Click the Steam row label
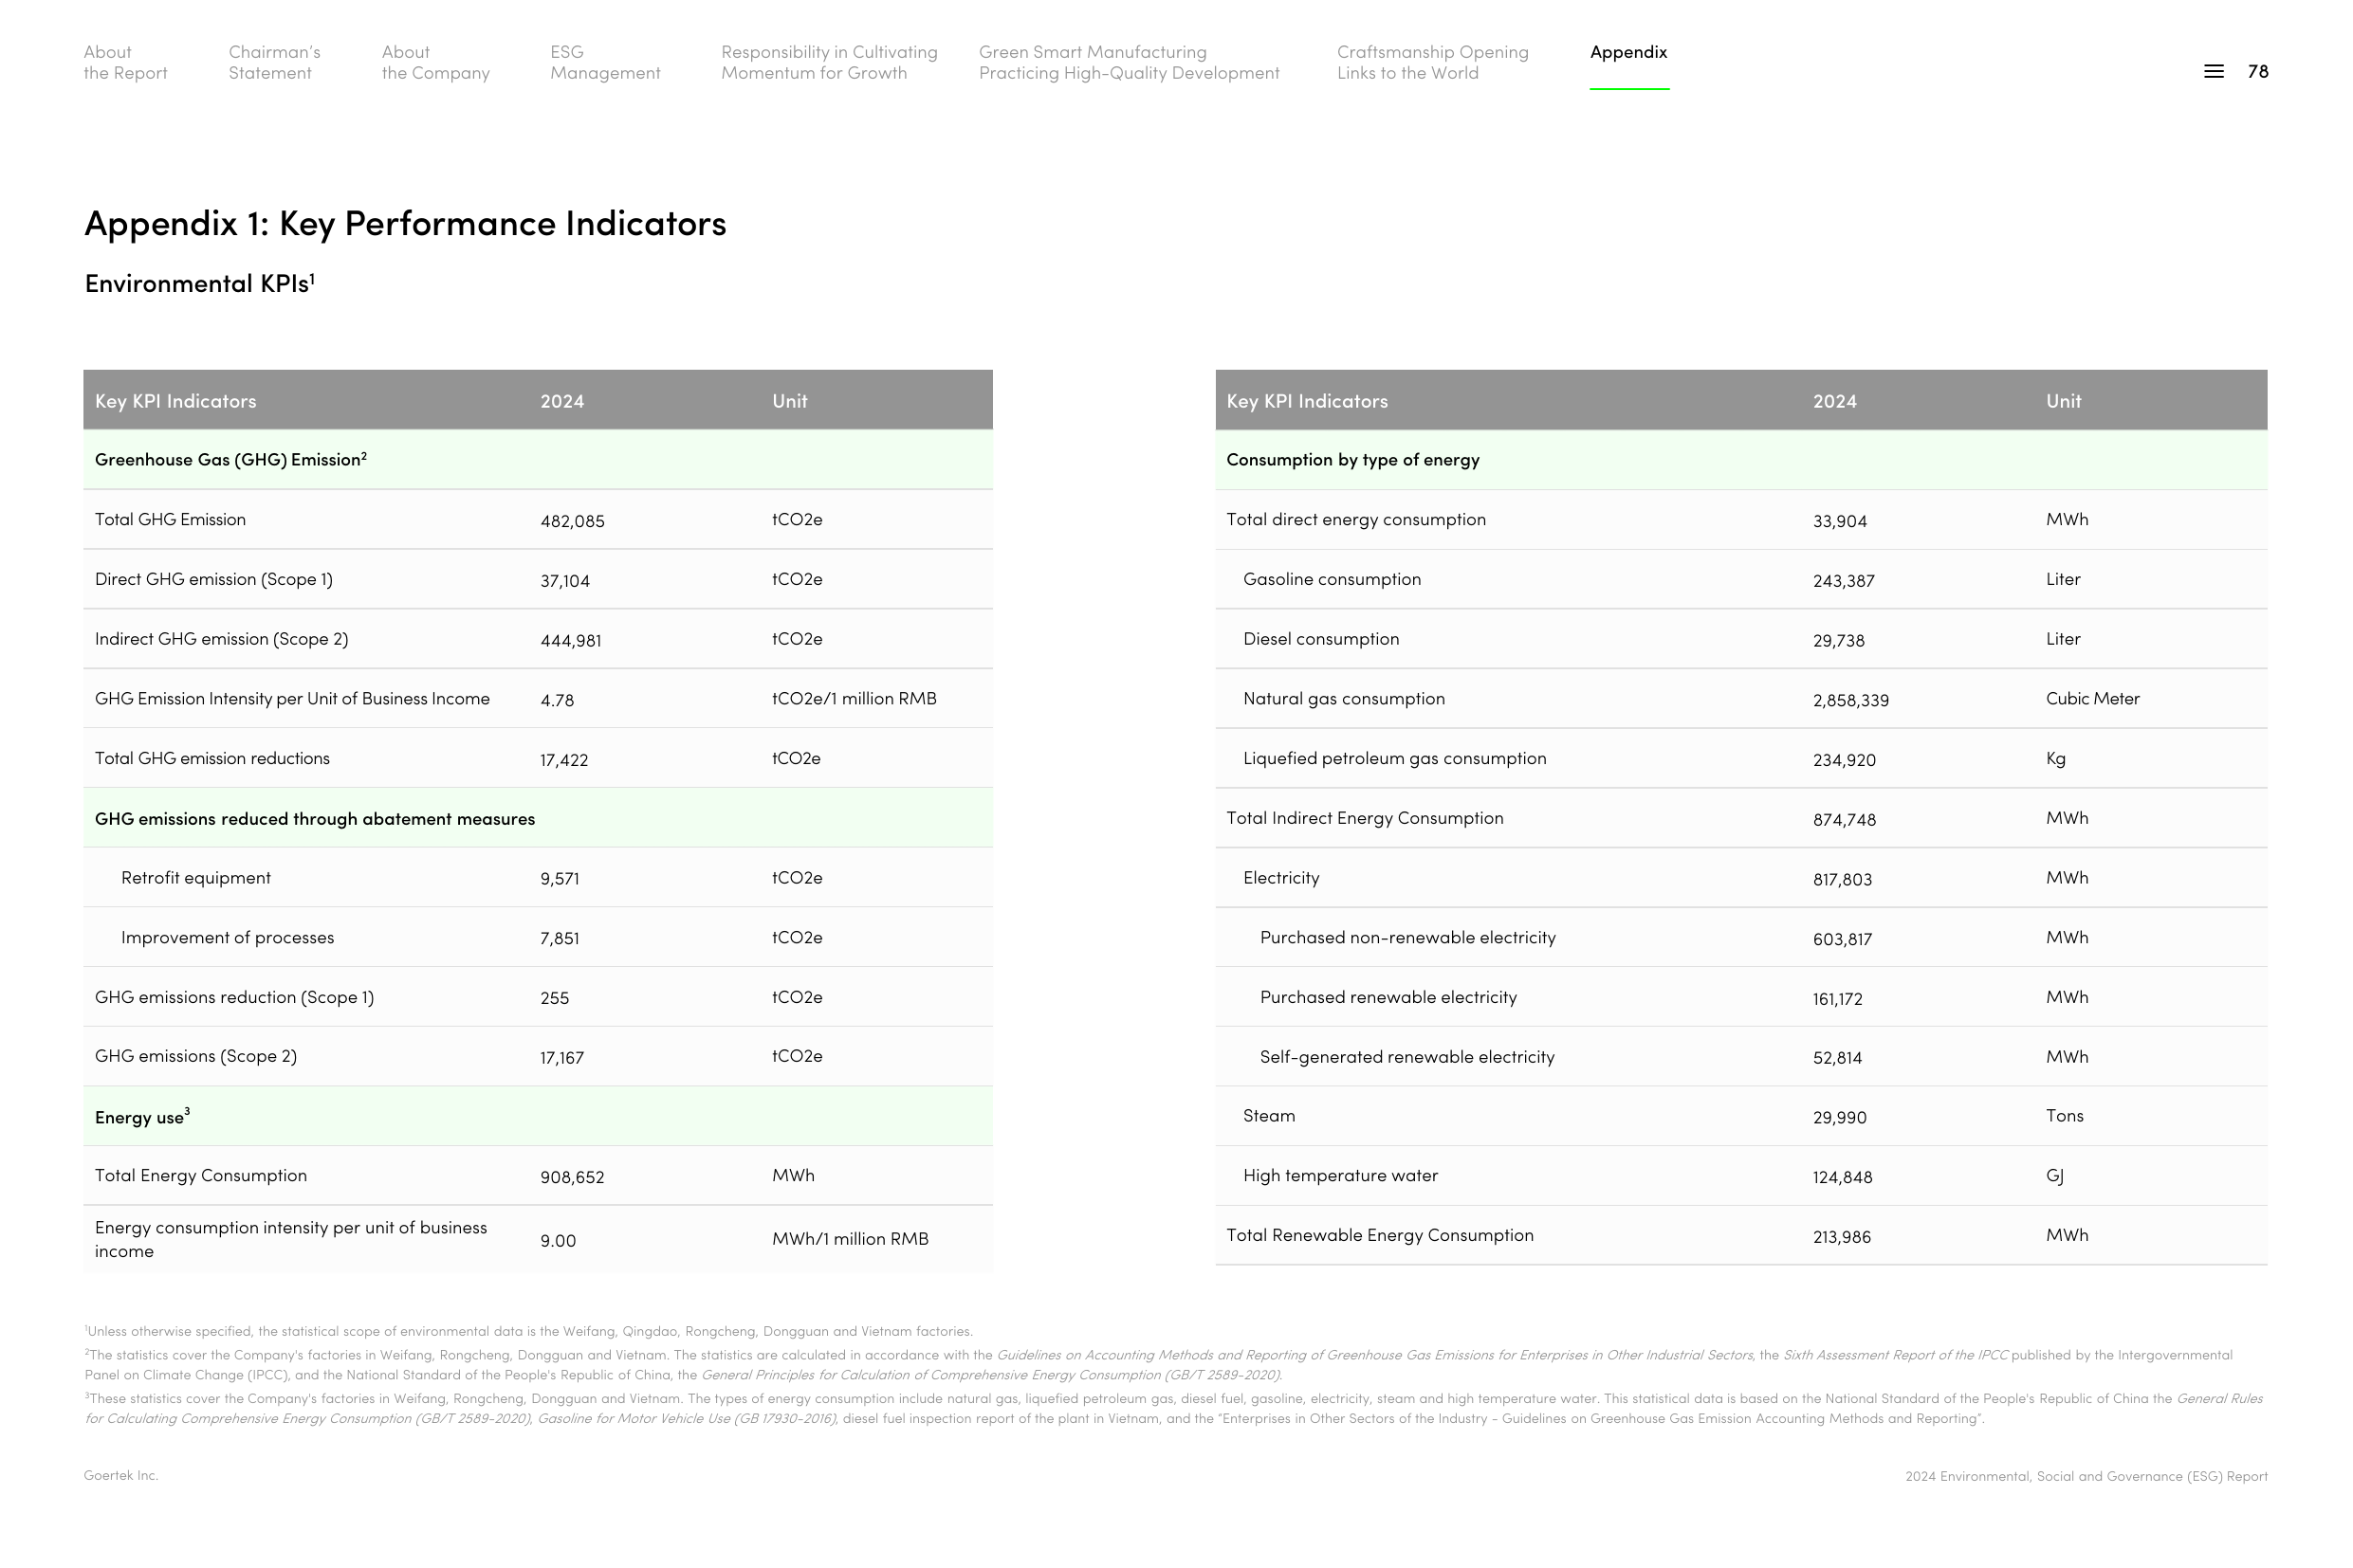The height and width of the screenshot is (1568, 2353). point(1269,1115)
